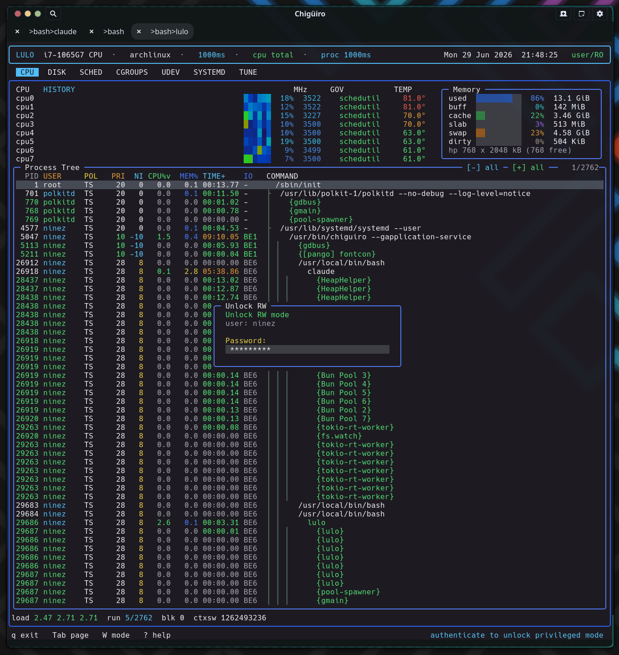Click the HISTORY label in CPU panel

[59, 89]
